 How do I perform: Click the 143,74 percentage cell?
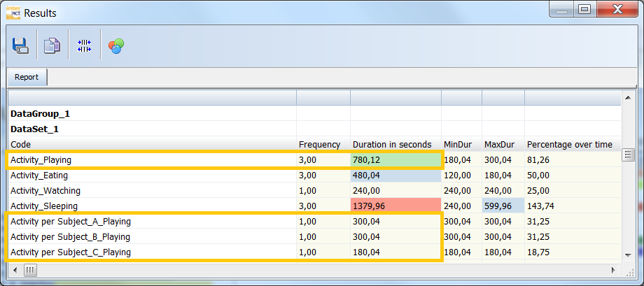click(x=573, y=206)
